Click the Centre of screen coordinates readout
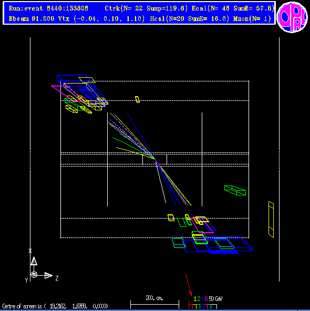The image size is (310, 311). [x=55, y=306]
